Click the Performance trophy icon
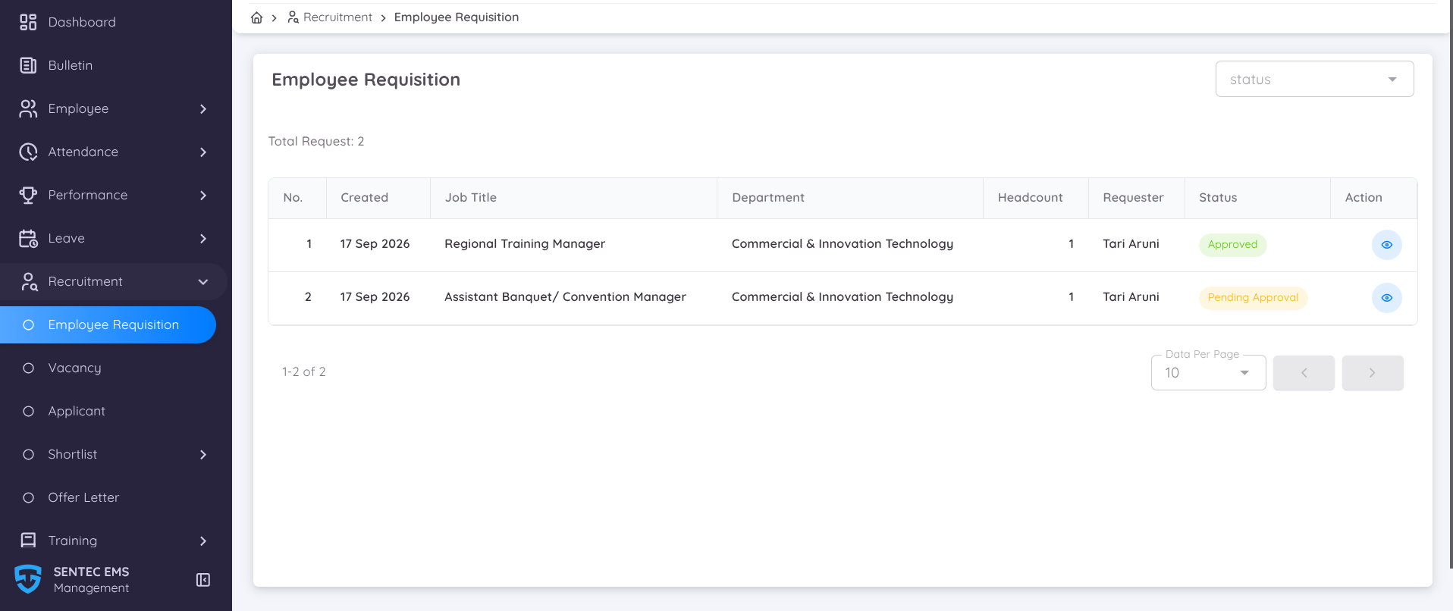Viewport: 1453px width, 611px height. coord(28,195)
